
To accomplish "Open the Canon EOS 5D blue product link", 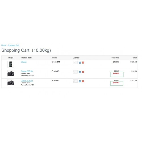I will [27, 81].
